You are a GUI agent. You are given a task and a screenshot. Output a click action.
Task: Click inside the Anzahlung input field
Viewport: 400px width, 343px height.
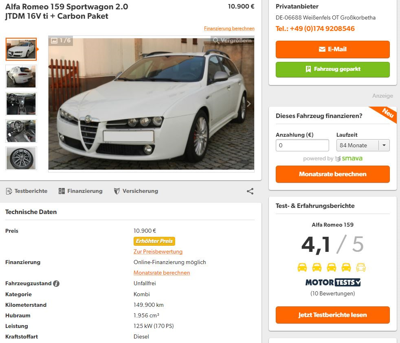[x=302, y=145]
